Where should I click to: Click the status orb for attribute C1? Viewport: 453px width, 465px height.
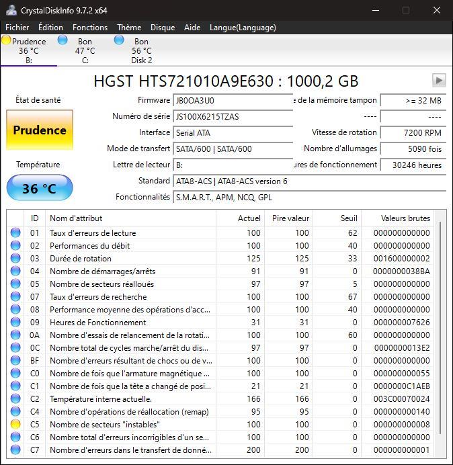pos(15,386)
